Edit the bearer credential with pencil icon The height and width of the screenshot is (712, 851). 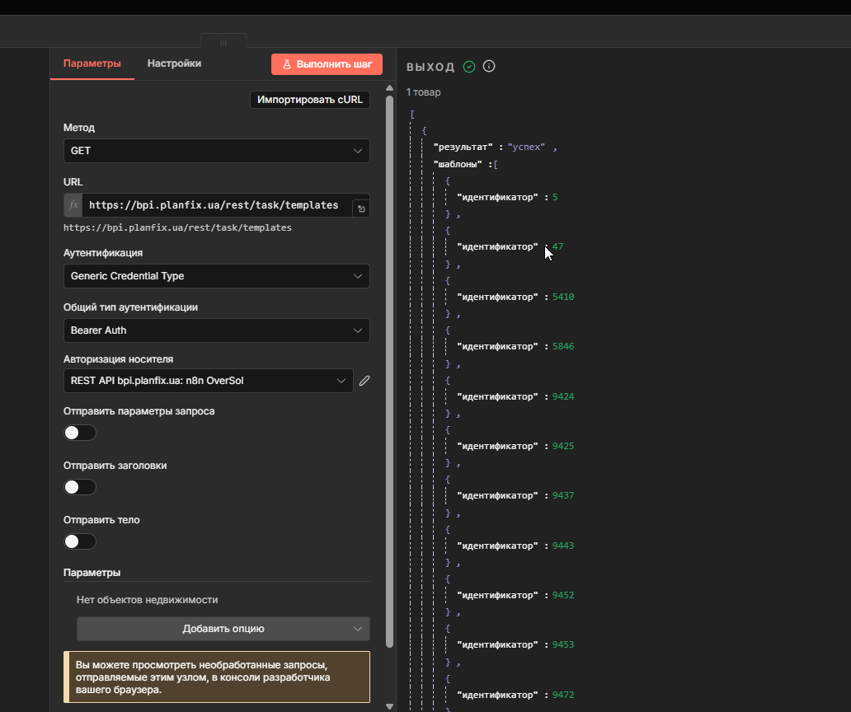point(364,381)
